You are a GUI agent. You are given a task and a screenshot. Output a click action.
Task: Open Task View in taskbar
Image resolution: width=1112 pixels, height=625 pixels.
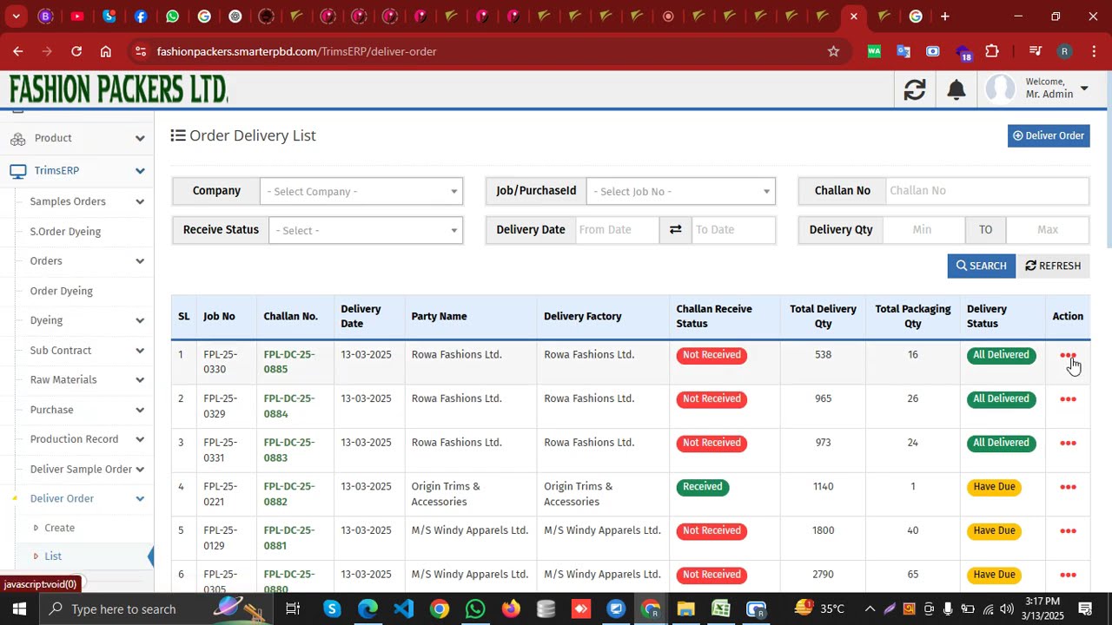pyautogui.click(x=293, y=609)
